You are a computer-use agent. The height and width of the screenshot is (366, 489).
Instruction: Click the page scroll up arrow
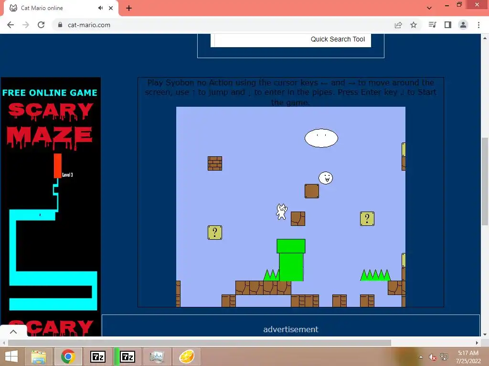(x=485, y=38)
